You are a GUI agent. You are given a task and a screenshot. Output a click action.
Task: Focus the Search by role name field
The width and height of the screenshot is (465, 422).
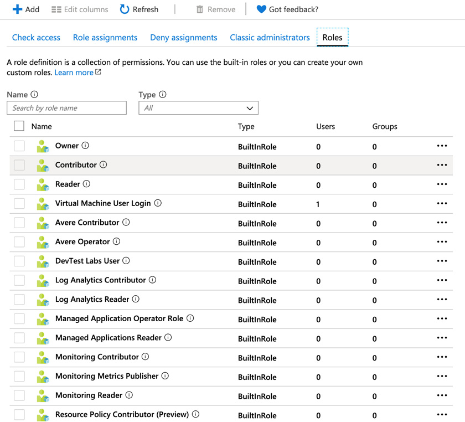coord(66,108)
